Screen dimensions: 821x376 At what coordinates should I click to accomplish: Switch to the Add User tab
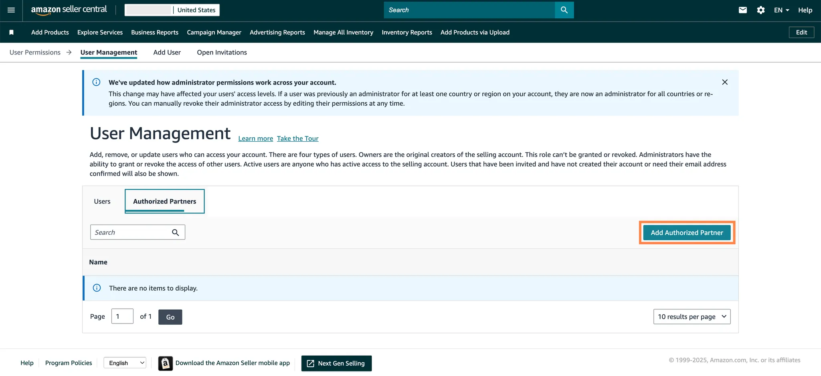click(167, 52)
